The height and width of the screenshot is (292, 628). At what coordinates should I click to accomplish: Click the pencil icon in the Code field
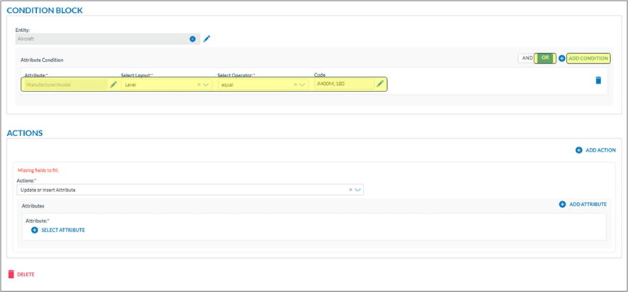point(380,84)
